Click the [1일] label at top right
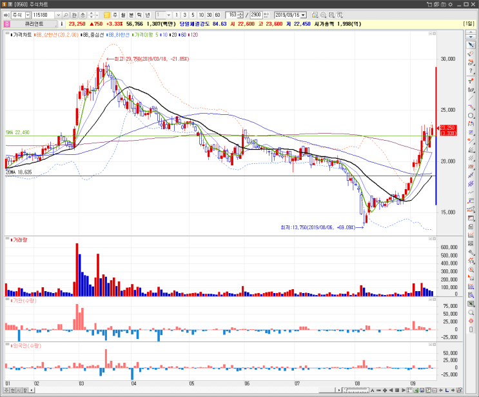The width and height of the screenshot is (479, 397). tap(469, 24)
